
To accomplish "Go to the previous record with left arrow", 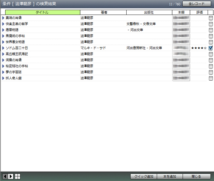I will (x=5, y=176).
